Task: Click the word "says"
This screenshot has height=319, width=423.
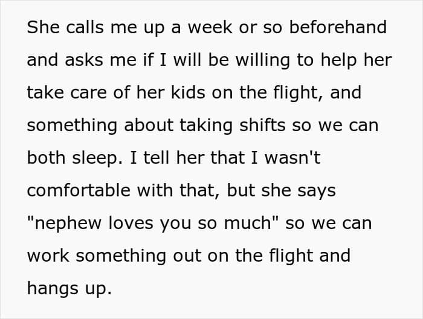Action: (315, 191)
